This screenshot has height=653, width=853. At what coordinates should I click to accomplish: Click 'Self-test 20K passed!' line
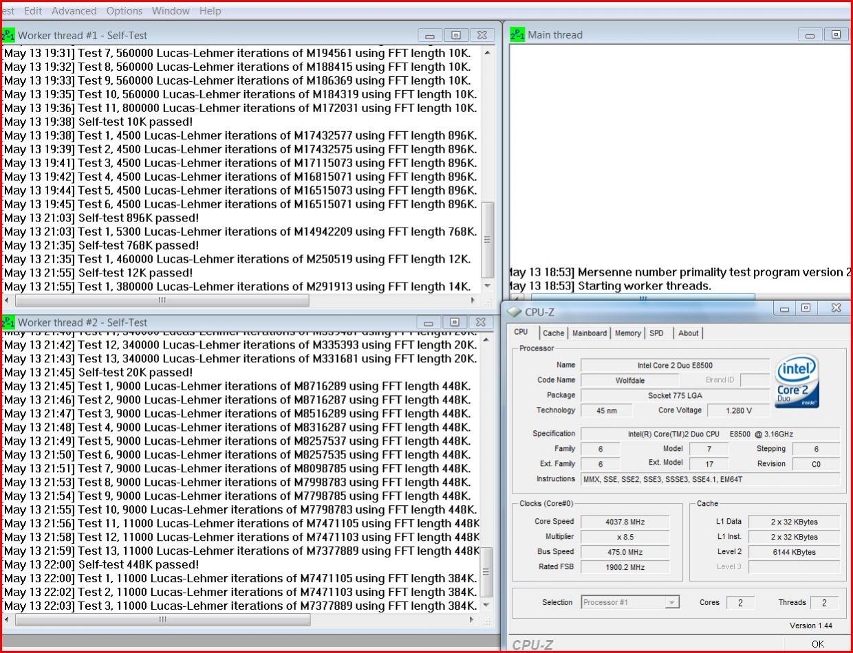(98, 372)
